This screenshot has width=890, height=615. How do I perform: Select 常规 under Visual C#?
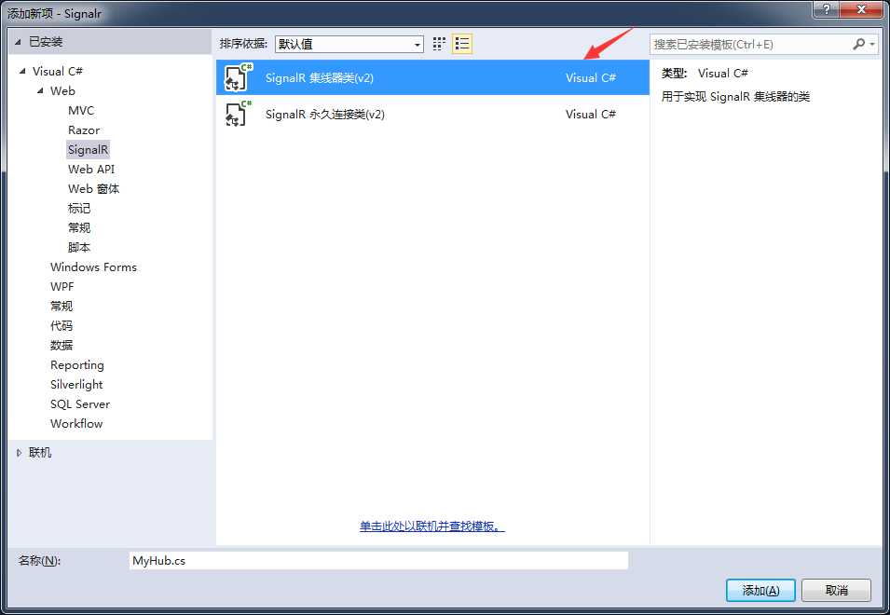point(62,307)
